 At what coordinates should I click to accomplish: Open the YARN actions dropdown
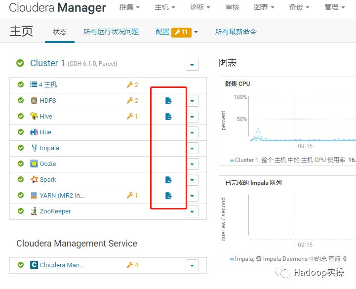coord(192,196)
